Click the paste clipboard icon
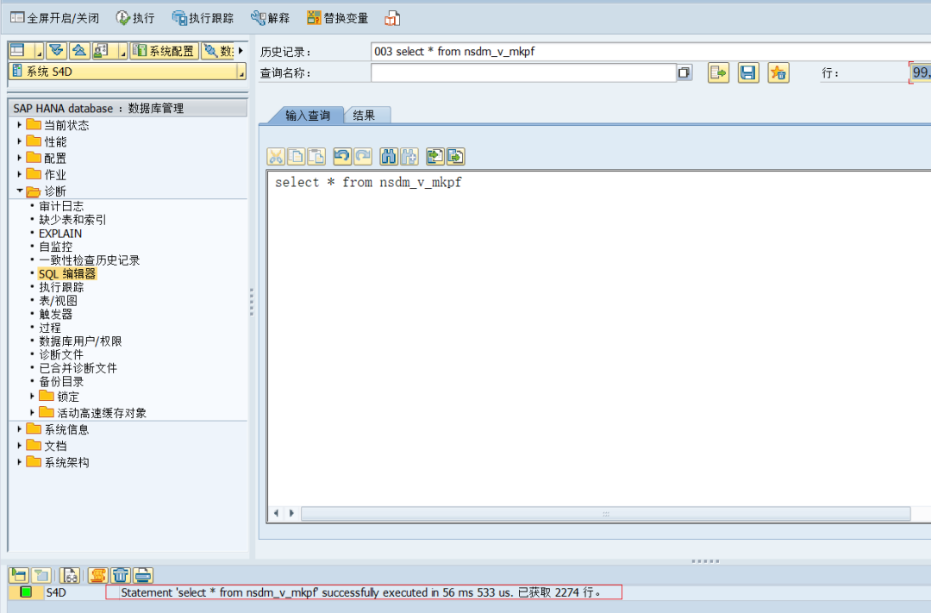 point(316,156)
